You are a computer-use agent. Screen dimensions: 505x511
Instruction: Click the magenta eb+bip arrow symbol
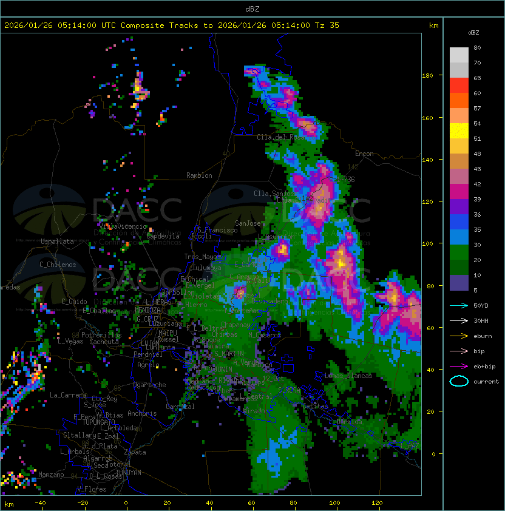coord(459,367)
